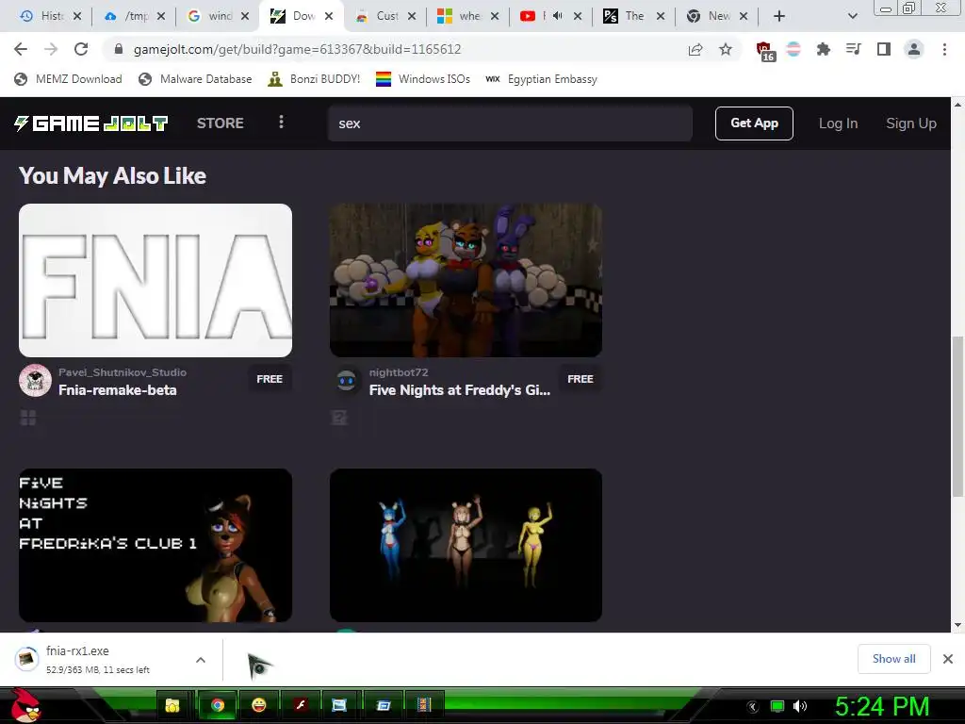Open the film strip taskbar icon
This screenshot has height=724, width=965.
point(424,705)
